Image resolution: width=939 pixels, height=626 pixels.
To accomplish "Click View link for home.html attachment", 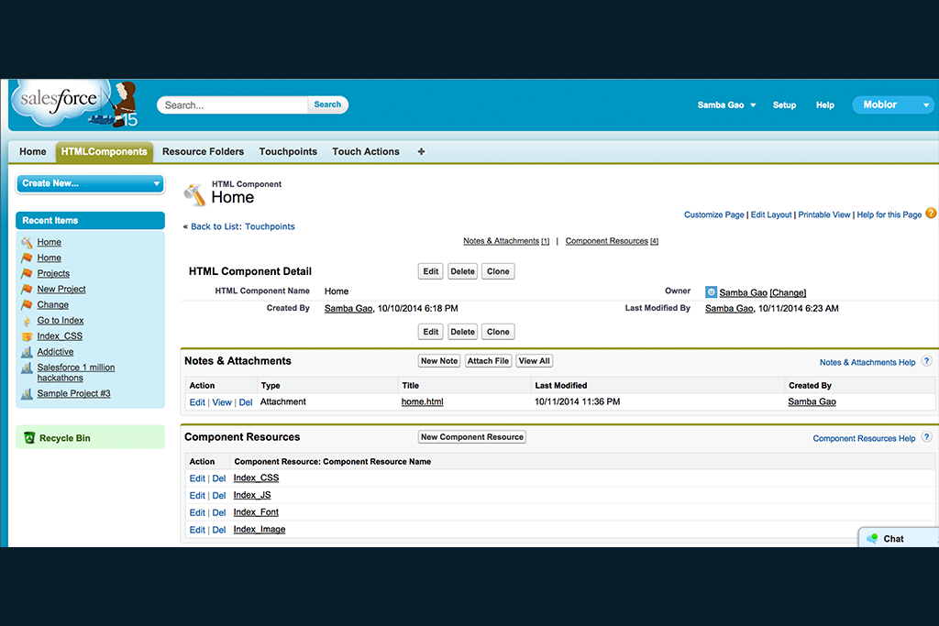I will [222, 402].
